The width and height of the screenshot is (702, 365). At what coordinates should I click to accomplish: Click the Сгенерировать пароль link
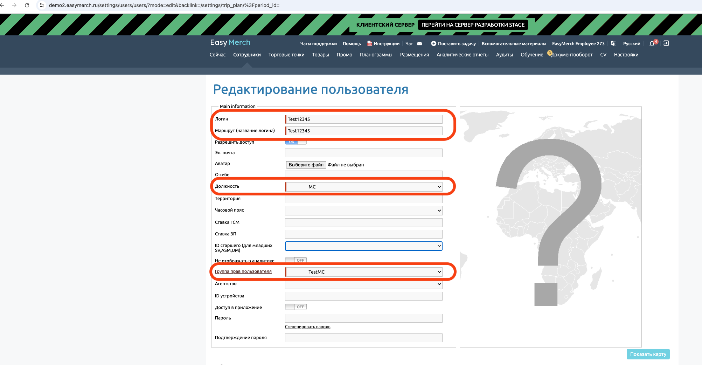tap(307, 327)
